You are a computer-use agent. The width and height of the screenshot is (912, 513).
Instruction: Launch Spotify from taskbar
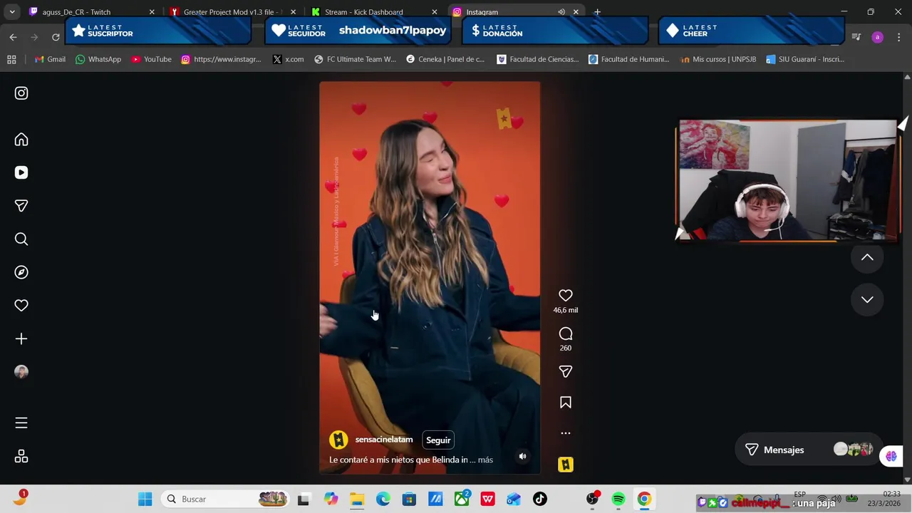[618, 499]
